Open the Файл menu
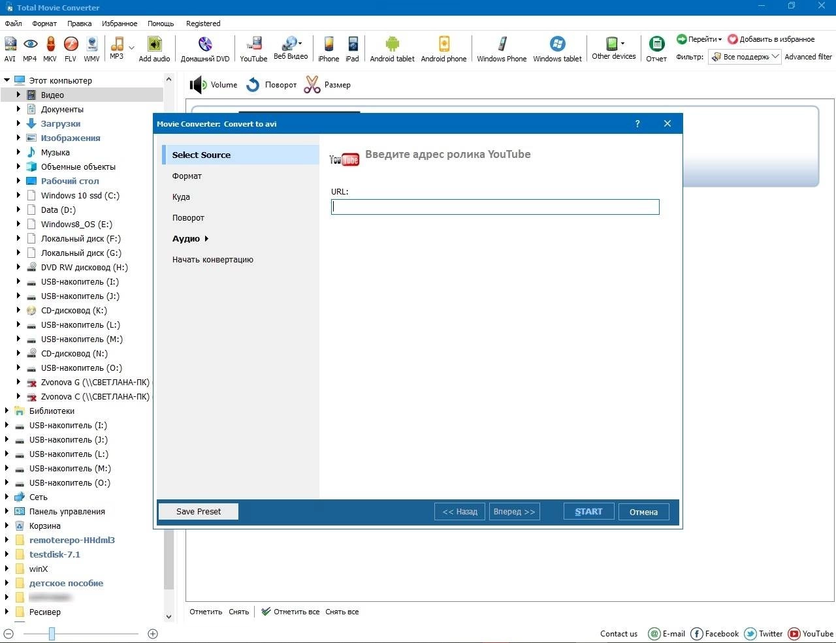Viewport: 836px width, 643px height. (x=13, y=24)
